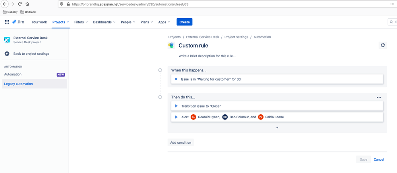397x173 pixels.
Task: Click the back arrow circle icon in sidebar
Action: click(x=7, y=54)
